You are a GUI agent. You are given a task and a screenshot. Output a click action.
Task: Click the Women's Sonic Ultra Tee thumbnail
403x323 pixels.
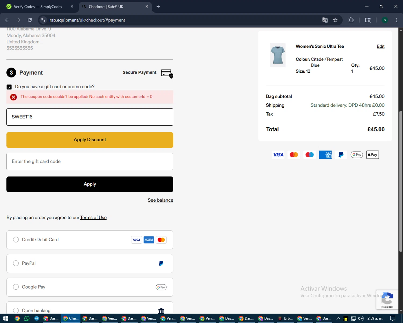coord(278,55)
